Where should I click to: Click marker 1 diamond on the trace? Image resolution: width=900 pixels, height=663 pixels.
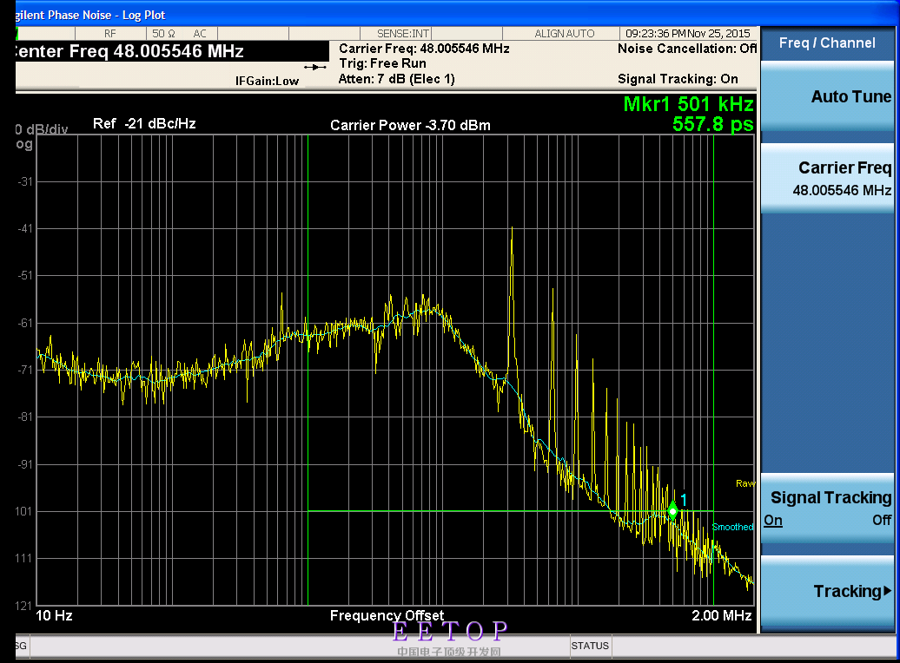(672, 510)
